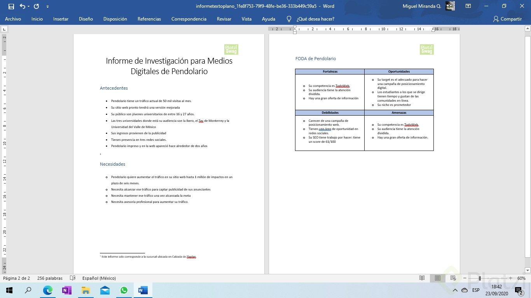Open the Insertar ribbon tab
The image size is (531, 298).
click(x=61, y=19)
